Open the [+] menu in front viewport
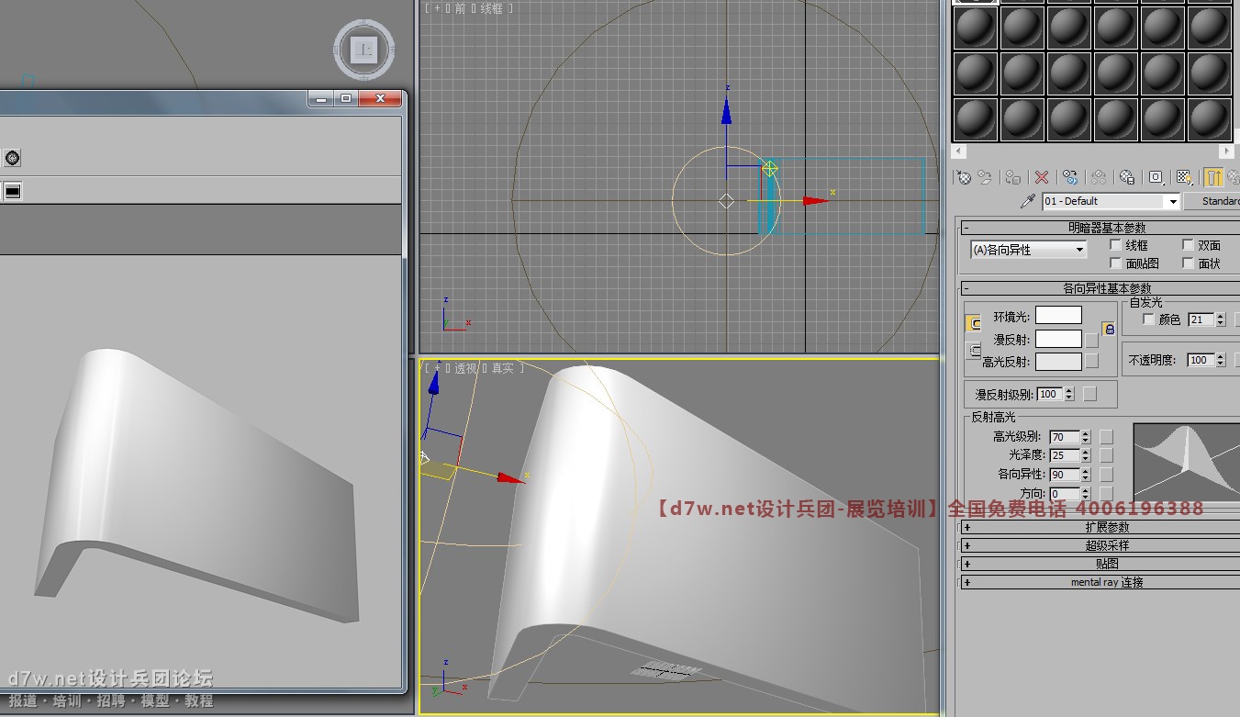The image size is (1240, 717). [437, 8]
